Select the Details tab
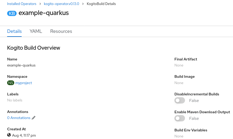 tap(15, 31)
